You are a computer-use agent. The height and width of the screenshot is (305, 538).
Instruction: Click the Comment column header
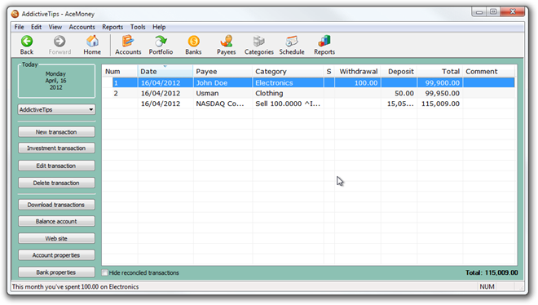click(488, 72)
